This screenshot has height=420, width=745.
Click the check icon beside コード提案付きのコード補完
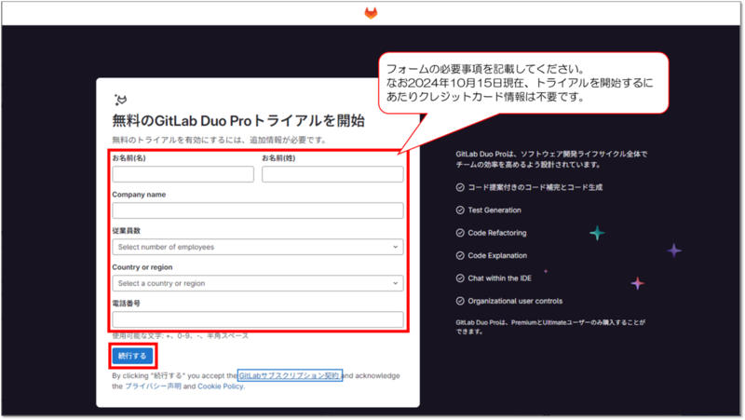[x=460, y=187]
